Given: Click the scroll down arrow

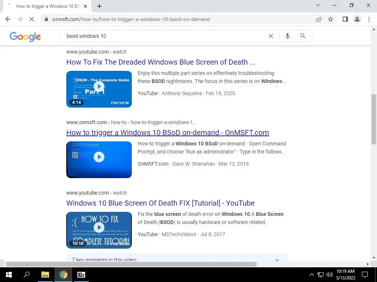Looking at the screenshot, I should coord(374,258).
